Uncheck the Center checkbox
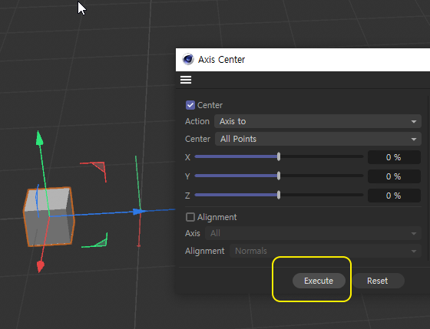430x329 pixels. point(190,105)
